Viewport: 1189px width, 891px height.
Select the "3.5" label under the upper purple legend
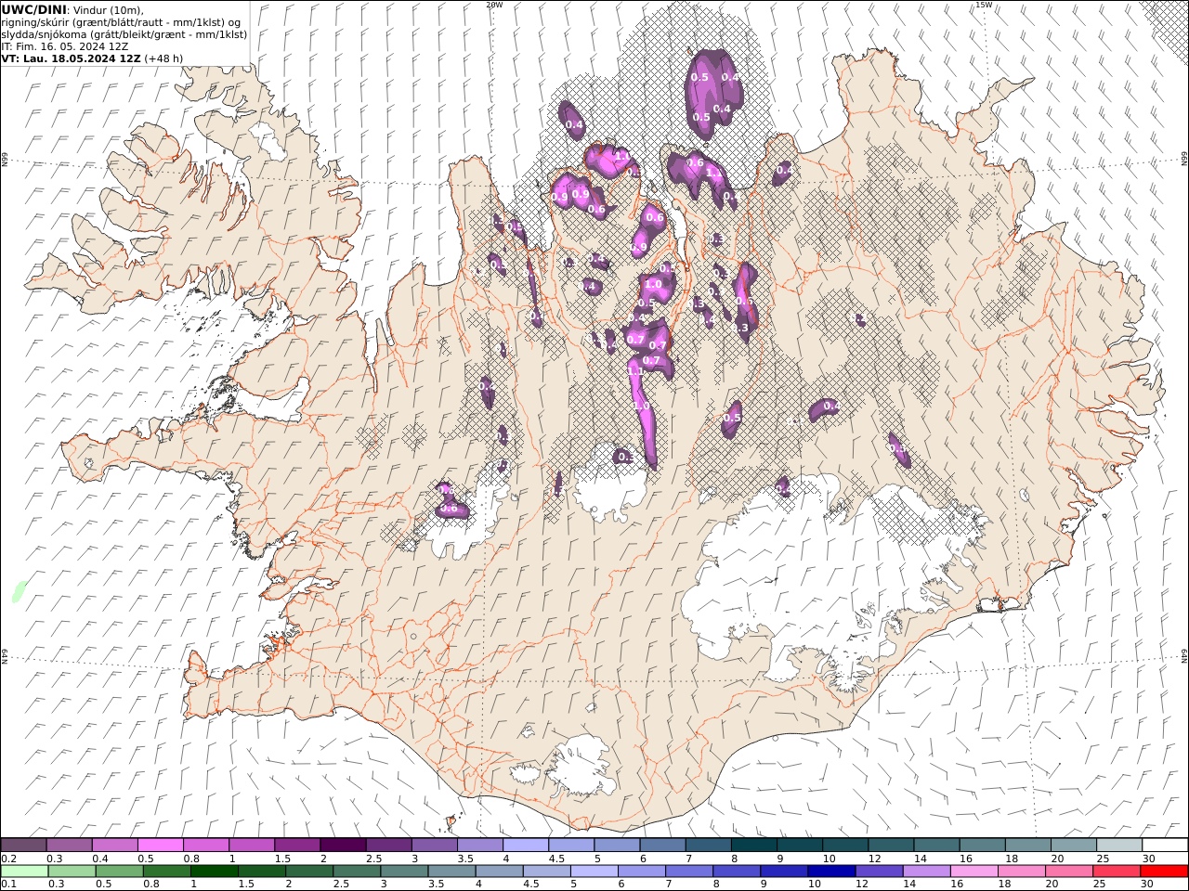[465, 858]
